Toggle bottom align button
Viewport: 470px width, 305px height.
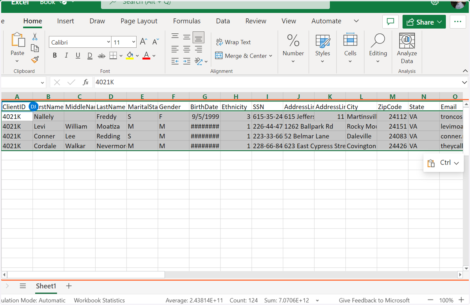pyautogui.click(x=199, y=37)
